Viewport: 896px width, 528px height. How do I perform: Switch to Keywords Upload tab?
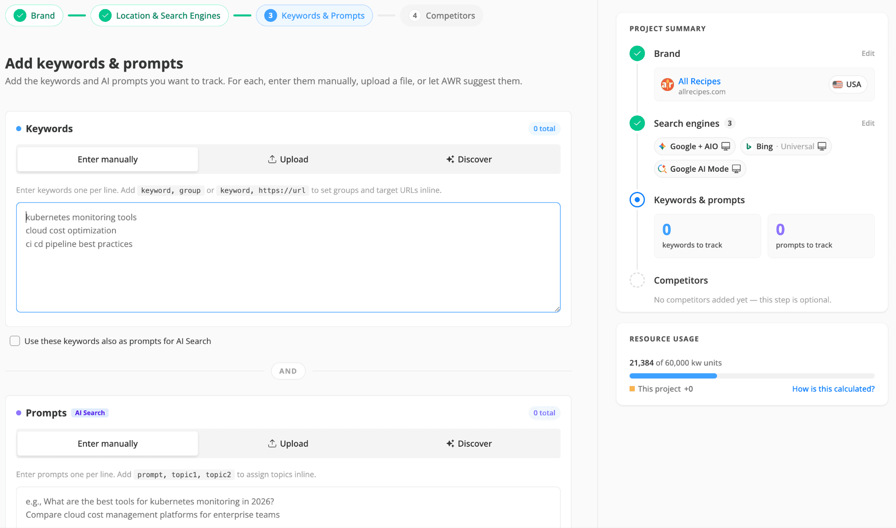288,159
